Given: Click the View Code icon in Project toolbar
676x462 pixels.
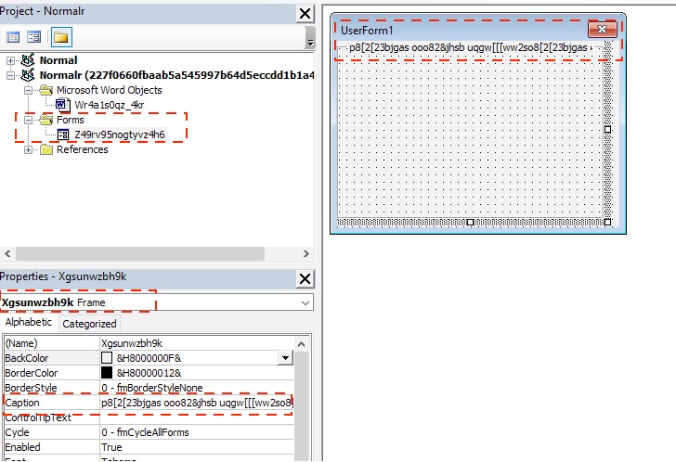Looking at the screenshot, I should 13,37.
